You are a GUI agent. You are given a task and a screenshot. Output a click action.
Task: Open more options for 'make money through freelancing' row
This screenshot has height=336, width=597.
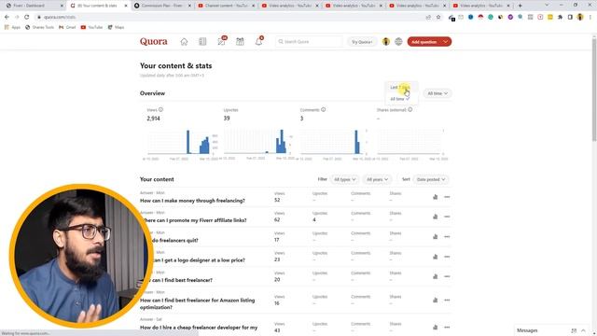[x=447, y=197]
